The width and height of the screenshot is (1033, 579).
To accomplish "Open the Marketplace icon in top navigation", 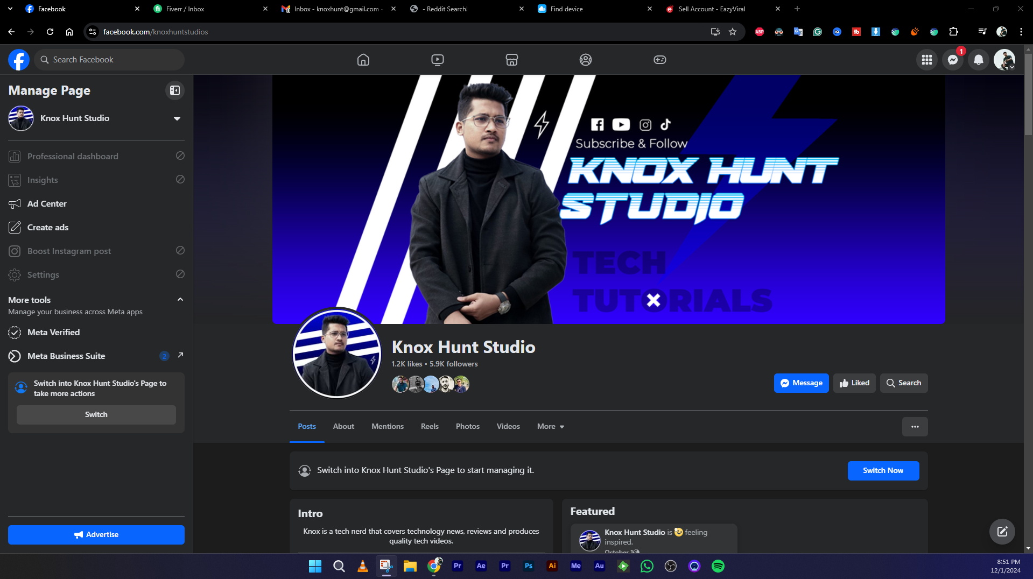I will [512, 60].
